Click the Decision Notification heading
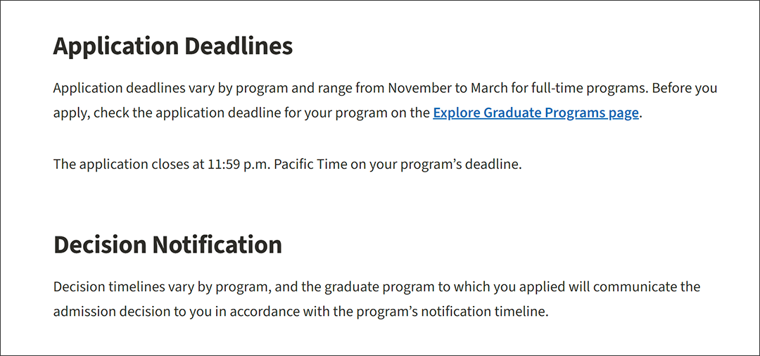 167,245
